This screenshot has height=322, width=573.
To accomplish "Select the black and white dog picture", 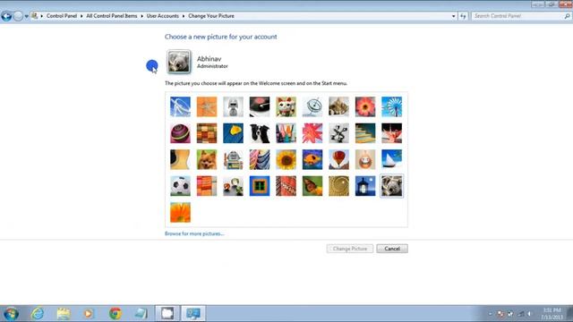I will point(260,133).
